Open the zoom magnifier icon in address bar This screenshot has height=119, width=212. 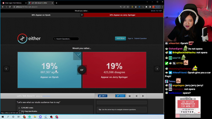click(121, 7)
